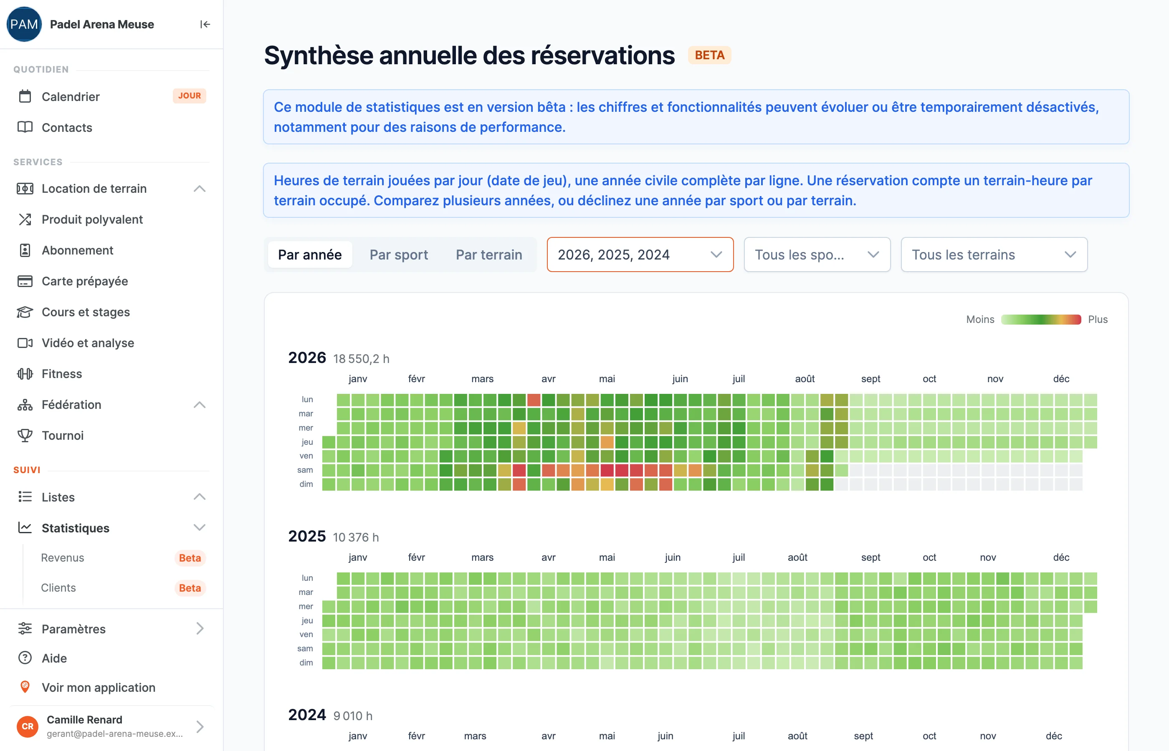This screenshot has width=1169, height=751.
Task: Collapse the Fédération section chevron
Action: tap(200, 405)
